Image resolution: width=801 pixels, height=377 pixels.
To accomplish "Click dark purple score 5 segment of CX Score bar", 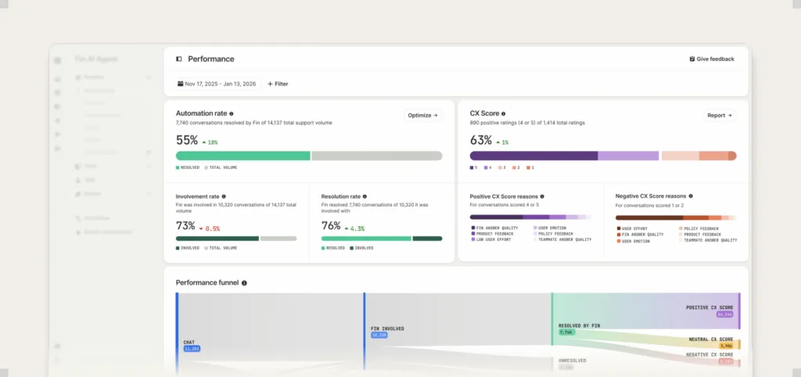I will click(x=533, y=156).
